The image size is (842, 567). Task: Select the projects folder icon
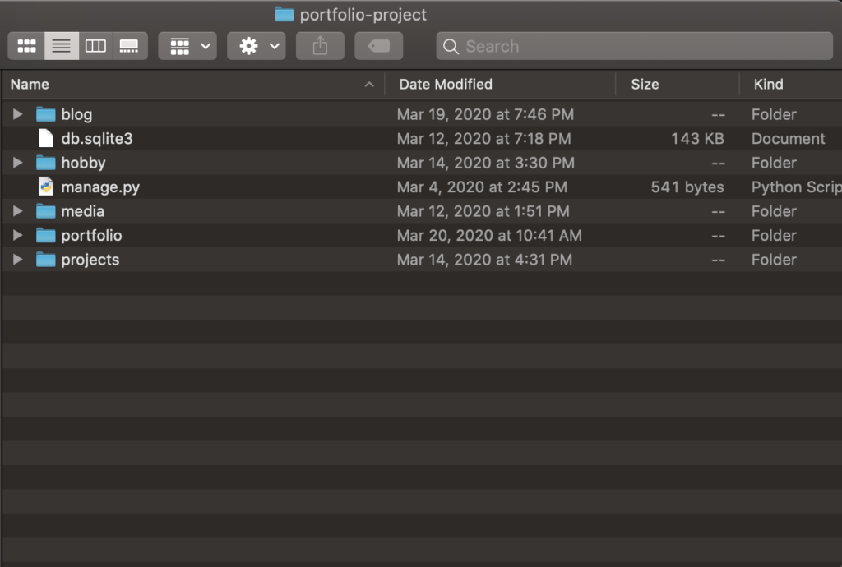[46, 259]
